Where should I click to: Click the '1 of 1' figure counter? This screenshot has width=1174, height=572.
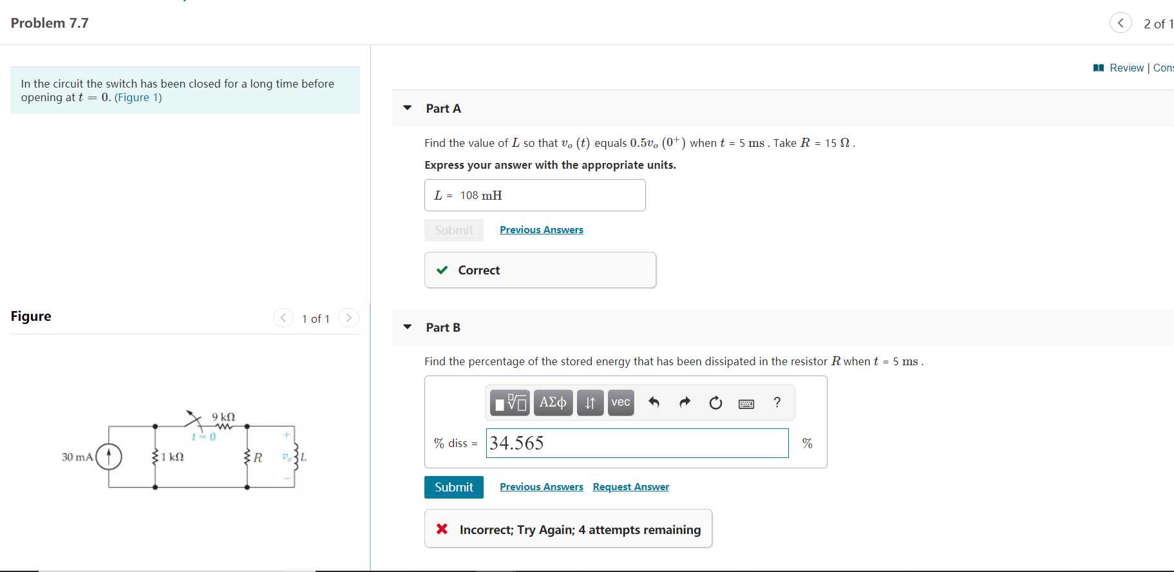coord(316,319)
